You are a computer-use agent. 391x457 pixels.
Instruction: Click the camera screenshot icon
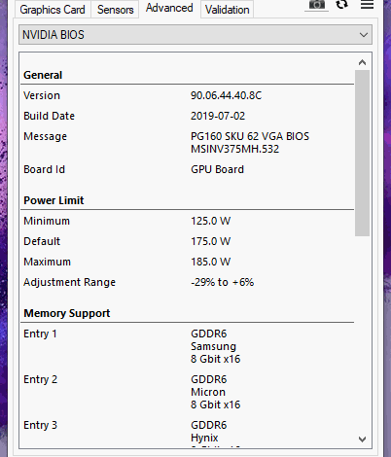[317, 5]
